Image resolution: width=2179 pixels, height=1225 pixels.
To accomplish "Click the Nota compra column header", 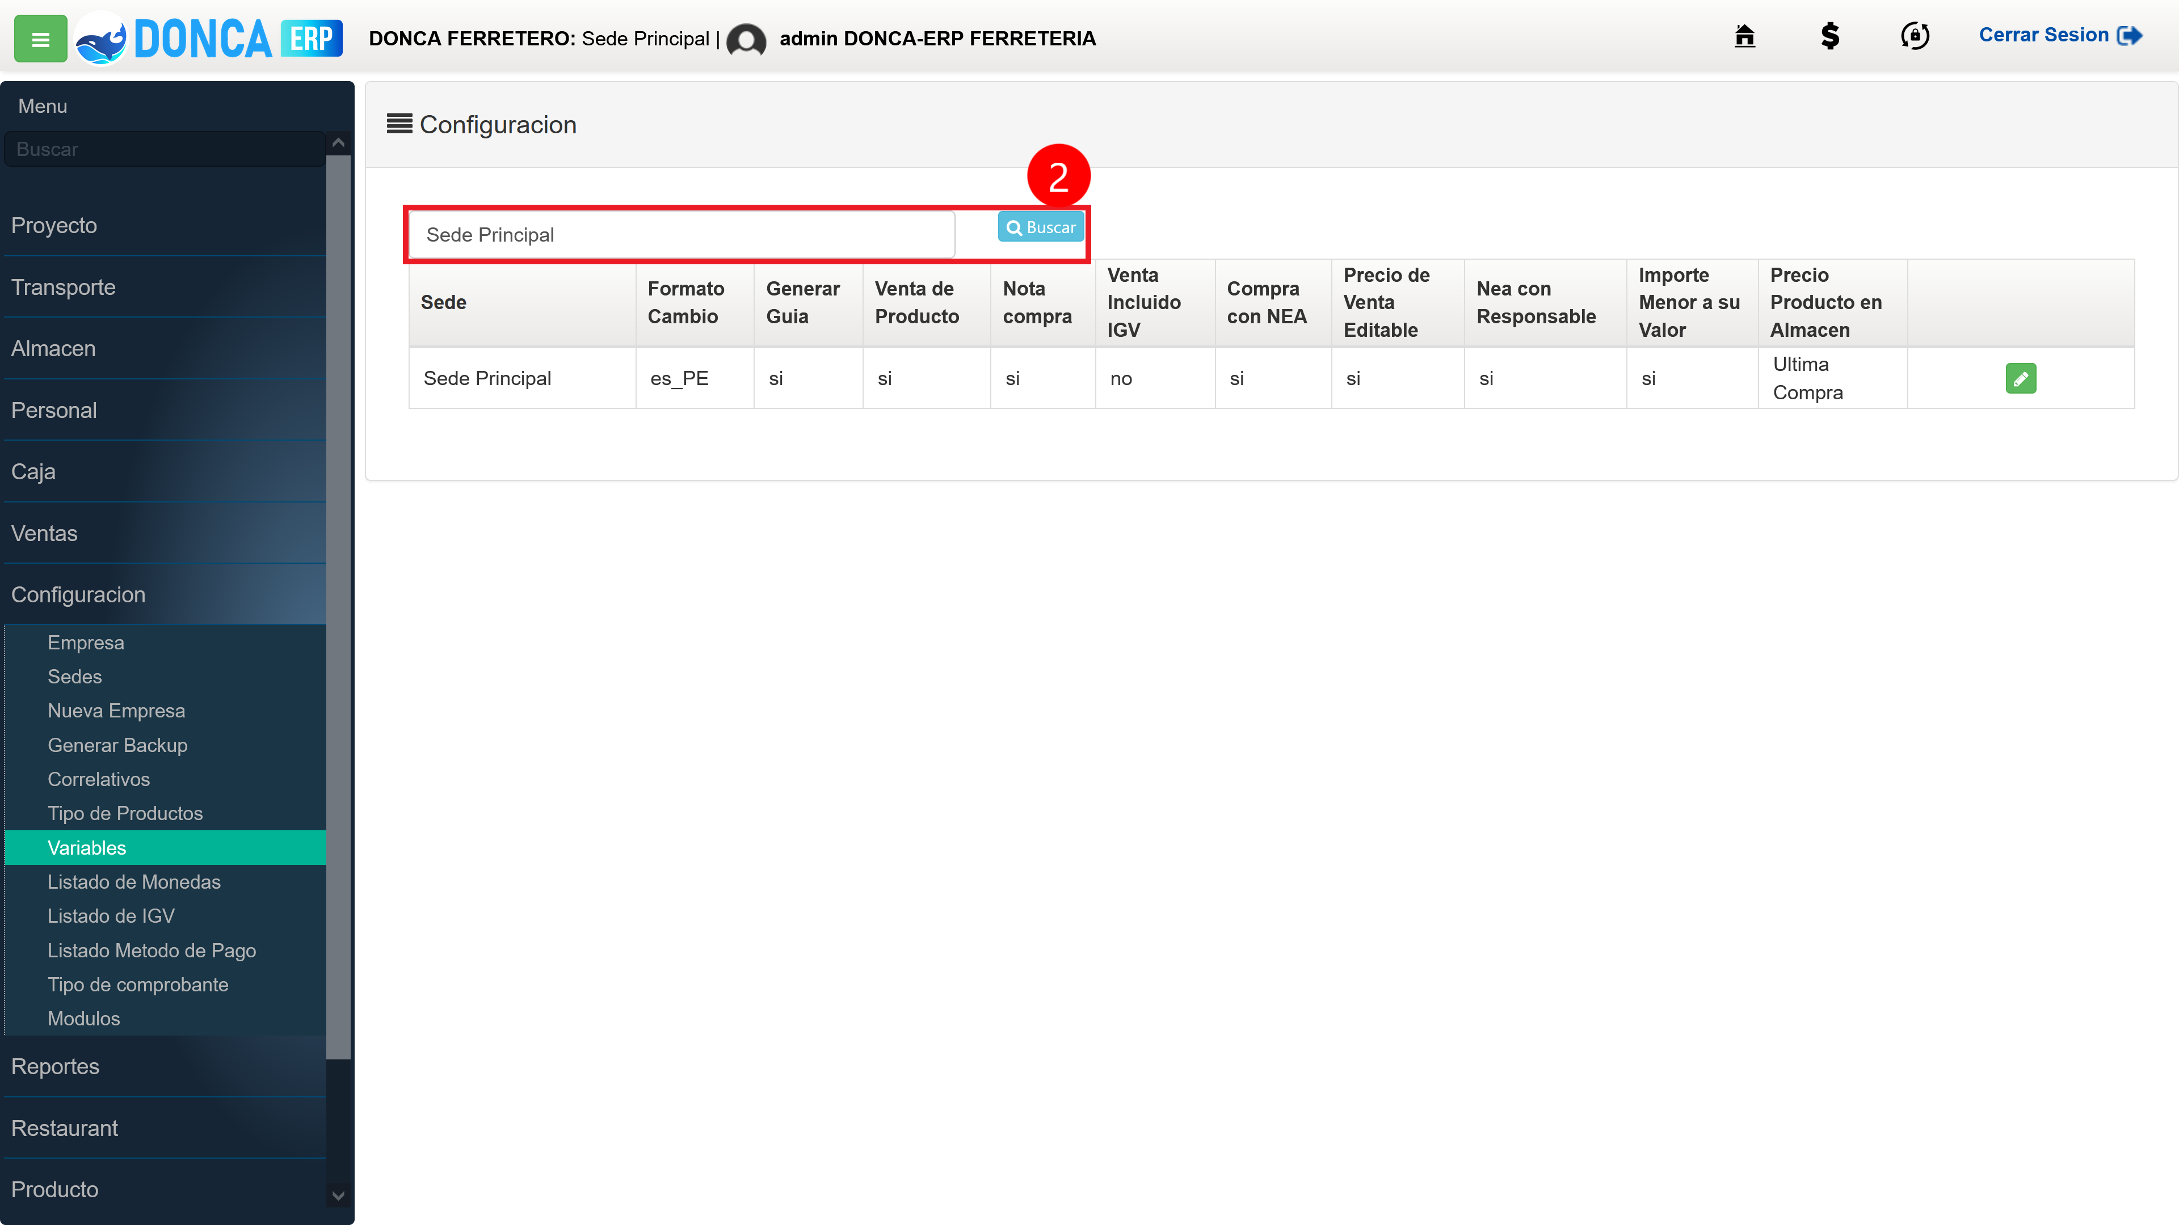I will point(1043,303).
